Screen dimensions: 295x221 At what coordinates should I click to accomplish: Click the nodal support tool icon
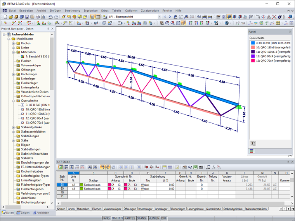tap(38, 23)
